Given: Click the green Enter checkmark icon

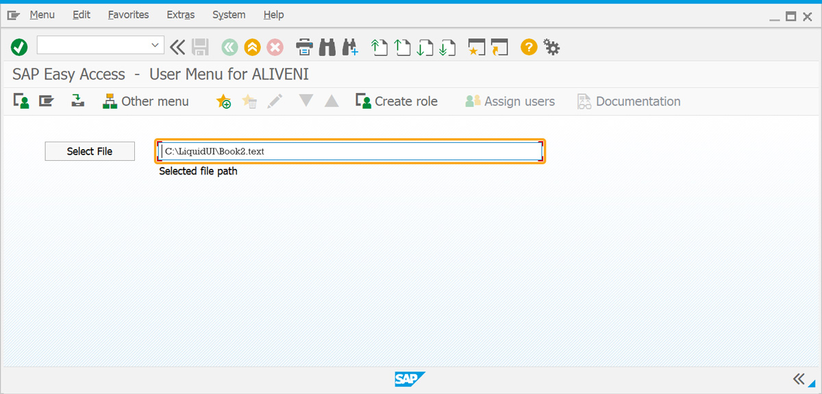Looking at the screenshot, I should pos(19,47).
